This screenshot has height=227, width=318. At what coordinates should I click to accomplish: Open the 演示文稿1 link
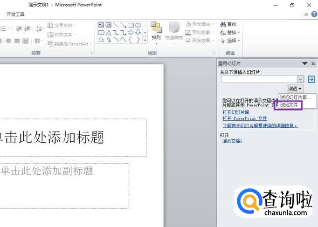pyautogui.click(x=232, y=141)
